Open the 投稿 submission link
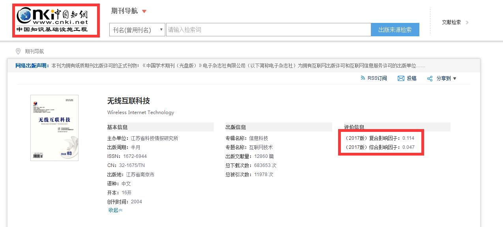Image resolution: width=503 pixels, height=227 pixels. (x=412, y=79)
